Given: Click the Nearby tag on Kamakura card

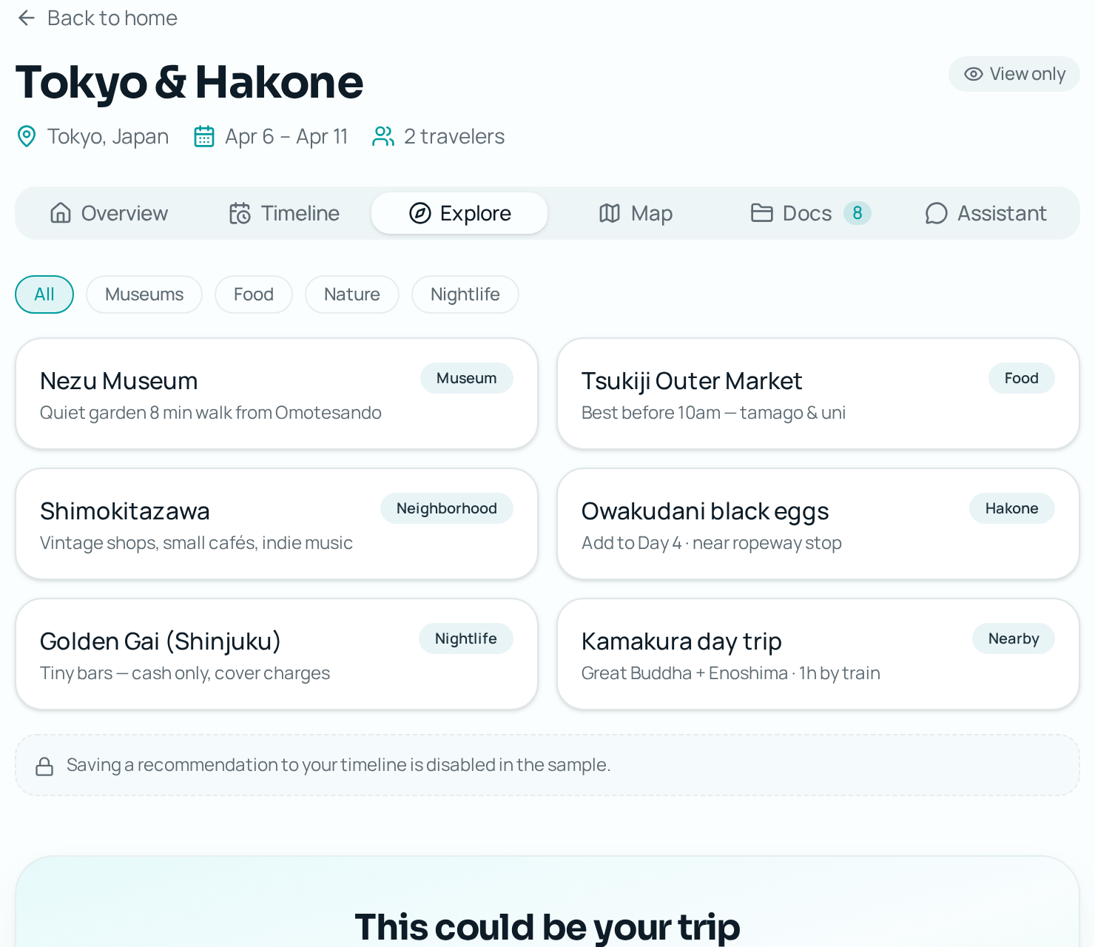Looking at the screenshot, I should coord(1014,638).
